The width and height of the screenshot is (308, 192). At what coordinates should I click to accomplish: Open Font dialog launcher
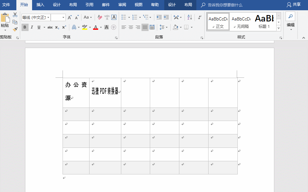pyautogui.click(x=116, y=38)
